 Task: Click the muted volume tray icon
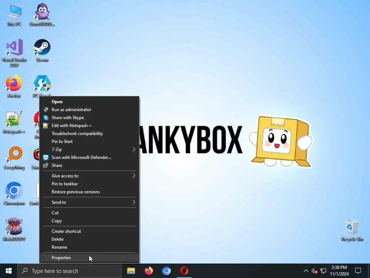point(315,271)
